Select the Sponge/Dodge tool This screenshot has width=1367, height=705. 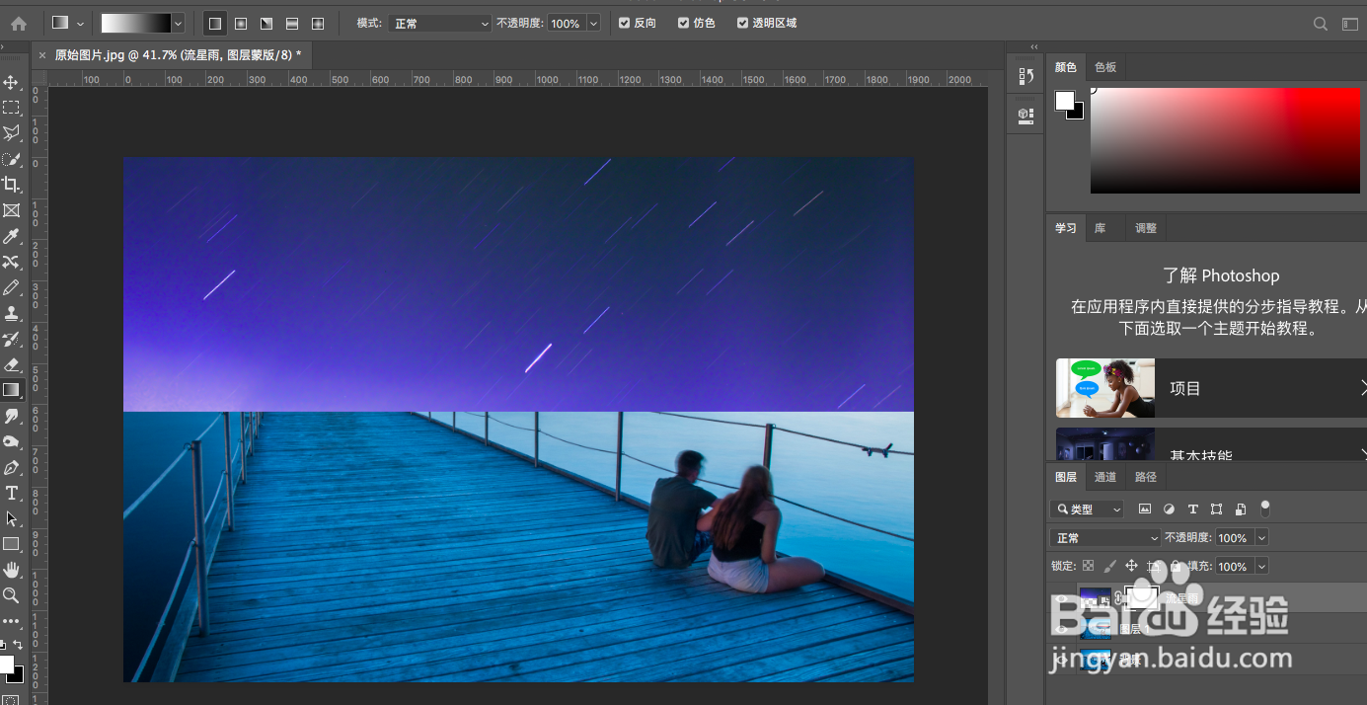(12, 441)
